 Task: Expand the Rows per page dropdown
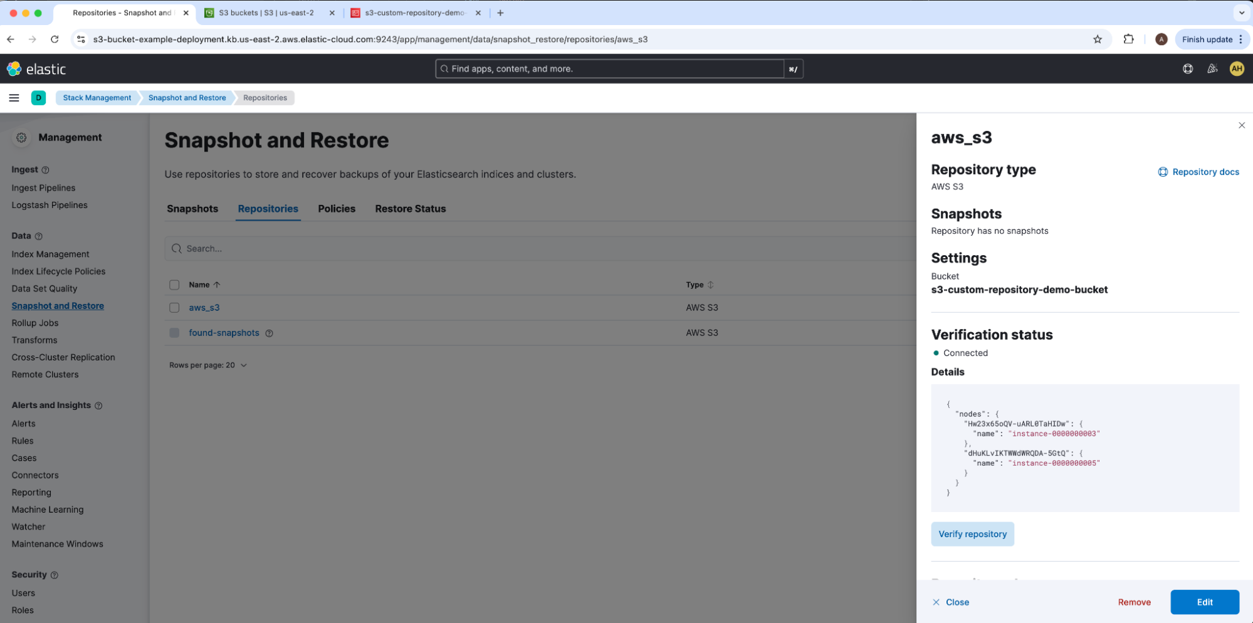click(x=207, y=365)
